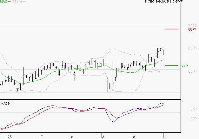The height and width of the screenshot is (139, 199).
Task: Click the J month marker on the time axis
Action: pyautogui.click(x=165, y=137)
